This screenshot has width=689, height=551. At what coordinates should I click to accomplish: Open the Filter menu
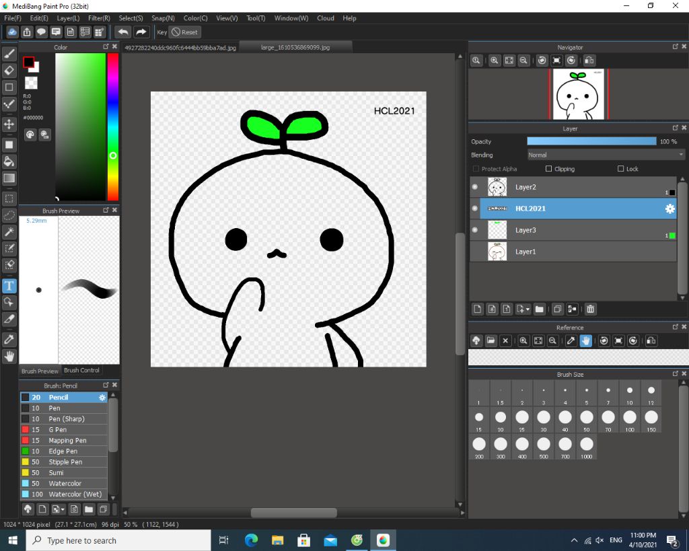tap(99, 18)
